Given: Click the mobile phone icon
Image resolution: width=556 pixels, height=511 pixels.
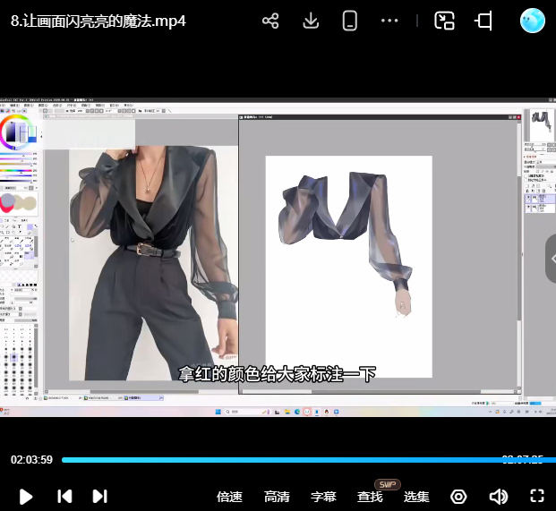Looking at the screenshot, I should coord(350,21).
